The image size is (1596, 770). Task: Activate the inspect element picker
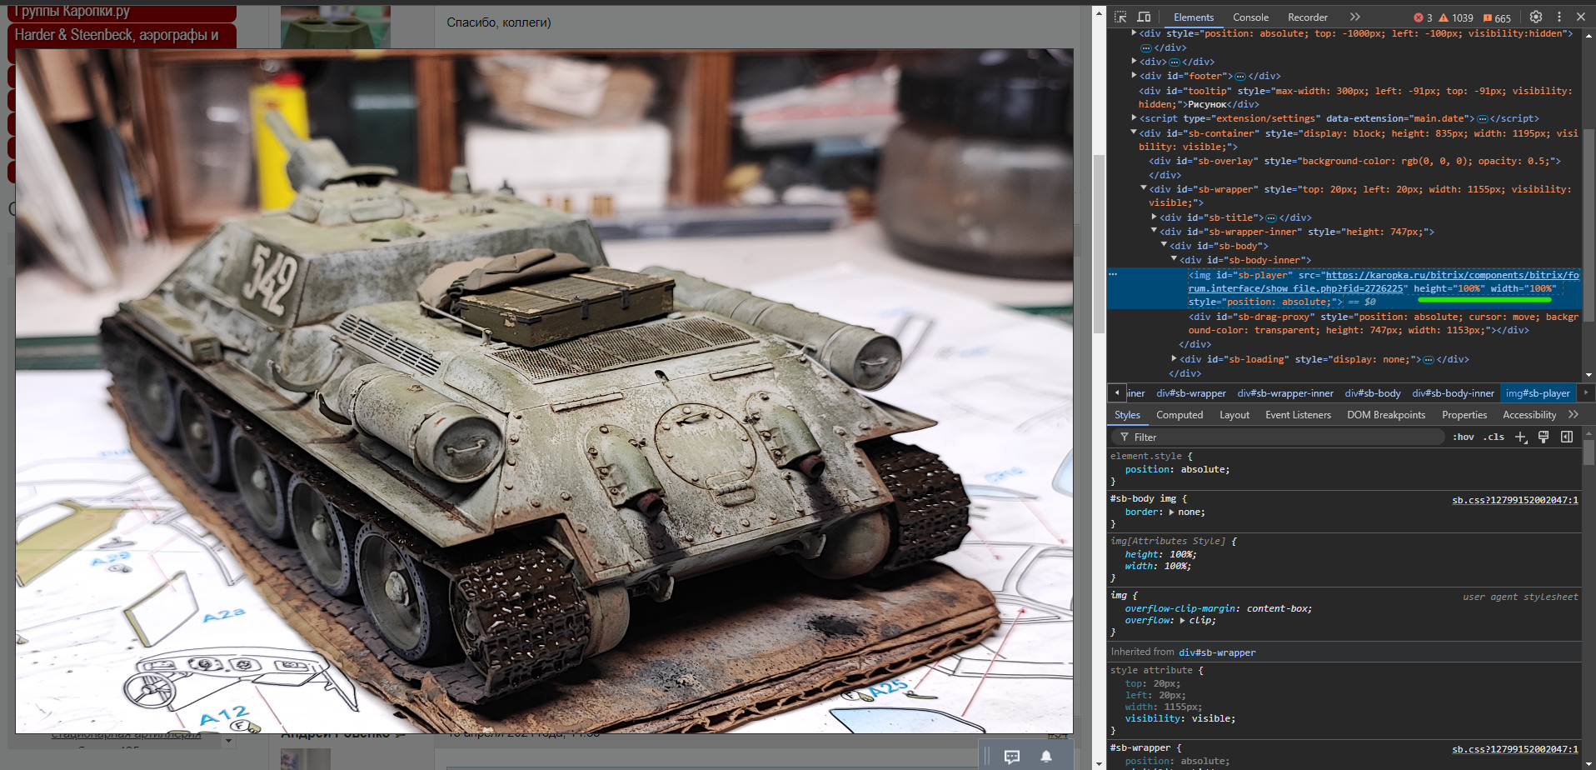click(1120, 17)
